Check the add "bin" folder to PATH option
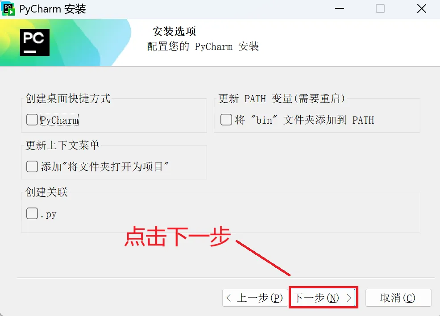440x316 pixels. tap(226, 120)
